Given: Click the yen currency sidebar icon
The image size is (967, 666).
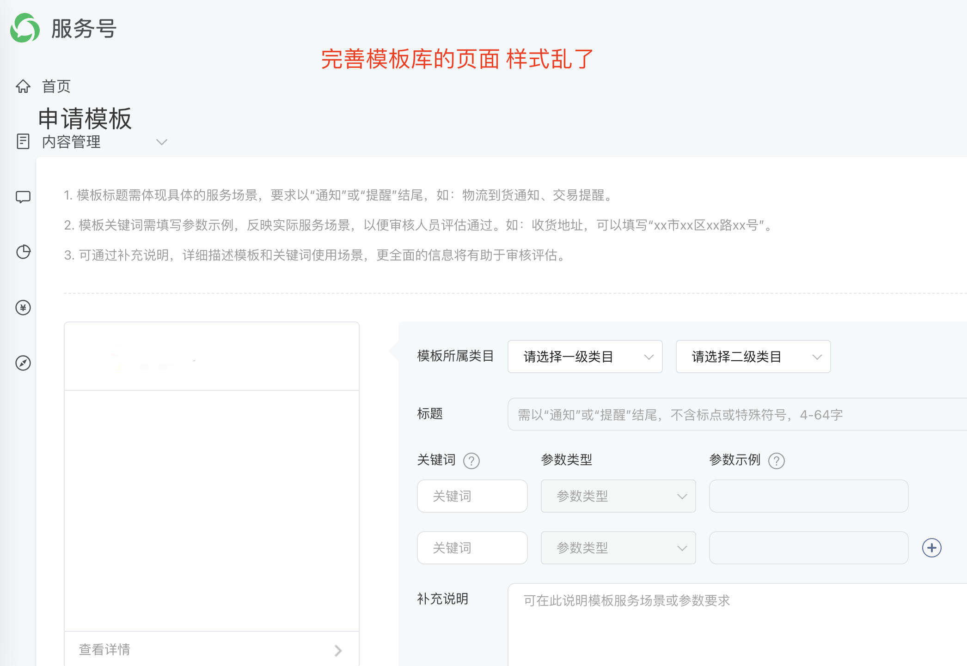Looking at the screenshot, I should (23, 308).
